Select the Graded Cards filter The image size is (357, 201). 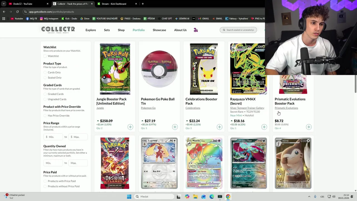click(x=45, y=94)
